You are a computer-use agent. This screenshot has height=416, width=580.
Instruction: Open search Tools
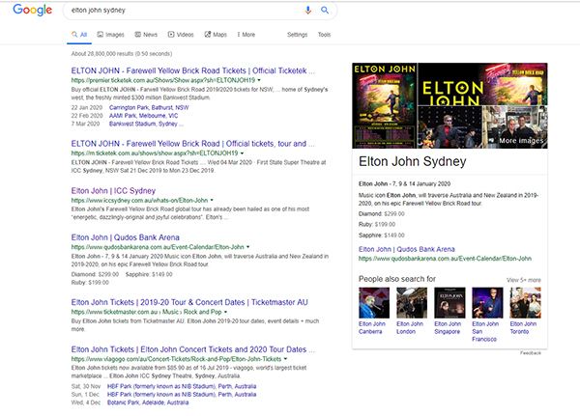point(324,35)
